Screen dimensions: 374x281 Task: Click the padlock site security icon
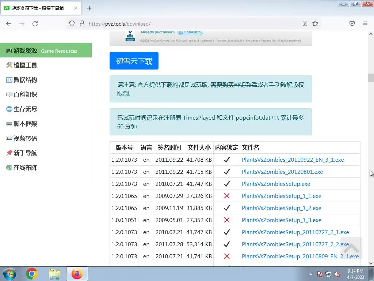[x=82, y=23]
